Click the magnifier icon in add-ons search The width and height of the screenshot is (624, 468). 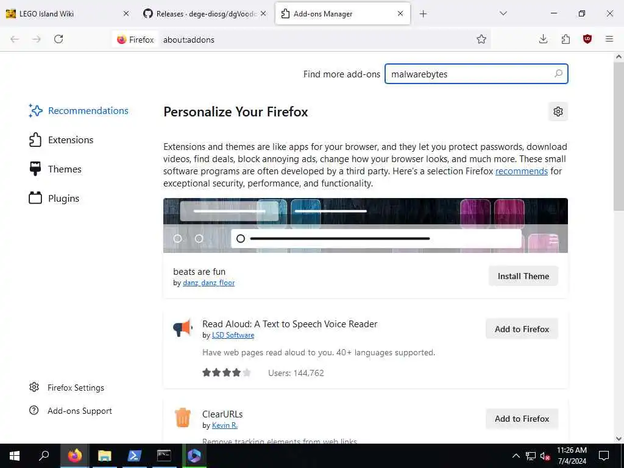[558, 74]
